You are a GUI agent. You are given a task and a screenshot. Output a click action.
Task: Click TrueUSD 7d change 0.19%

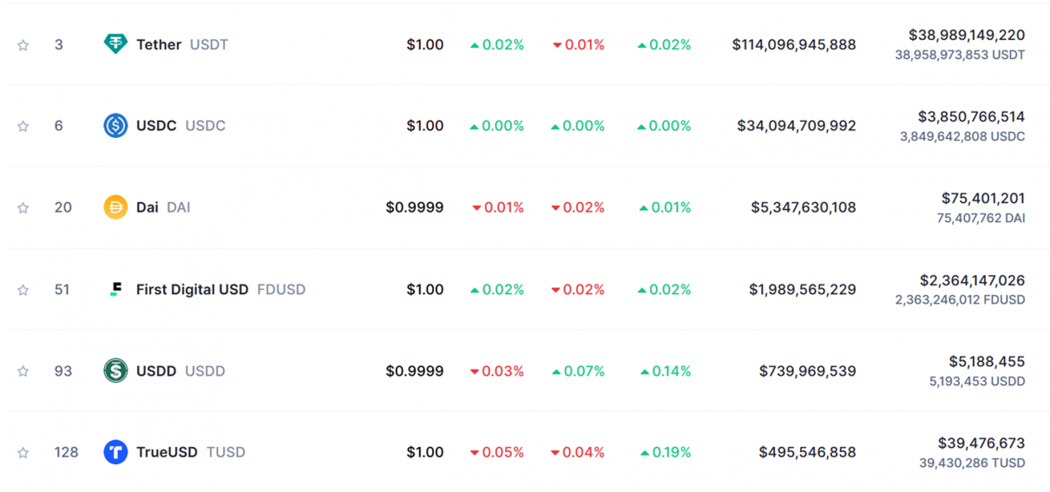point(666,452)
